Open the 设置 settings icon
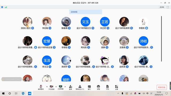171x96 pixels. 116,87
